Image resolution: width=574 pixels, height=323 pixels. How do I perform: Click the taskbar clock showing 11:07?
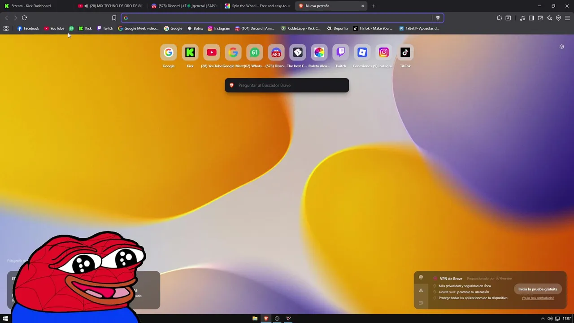tap(567, 319)
